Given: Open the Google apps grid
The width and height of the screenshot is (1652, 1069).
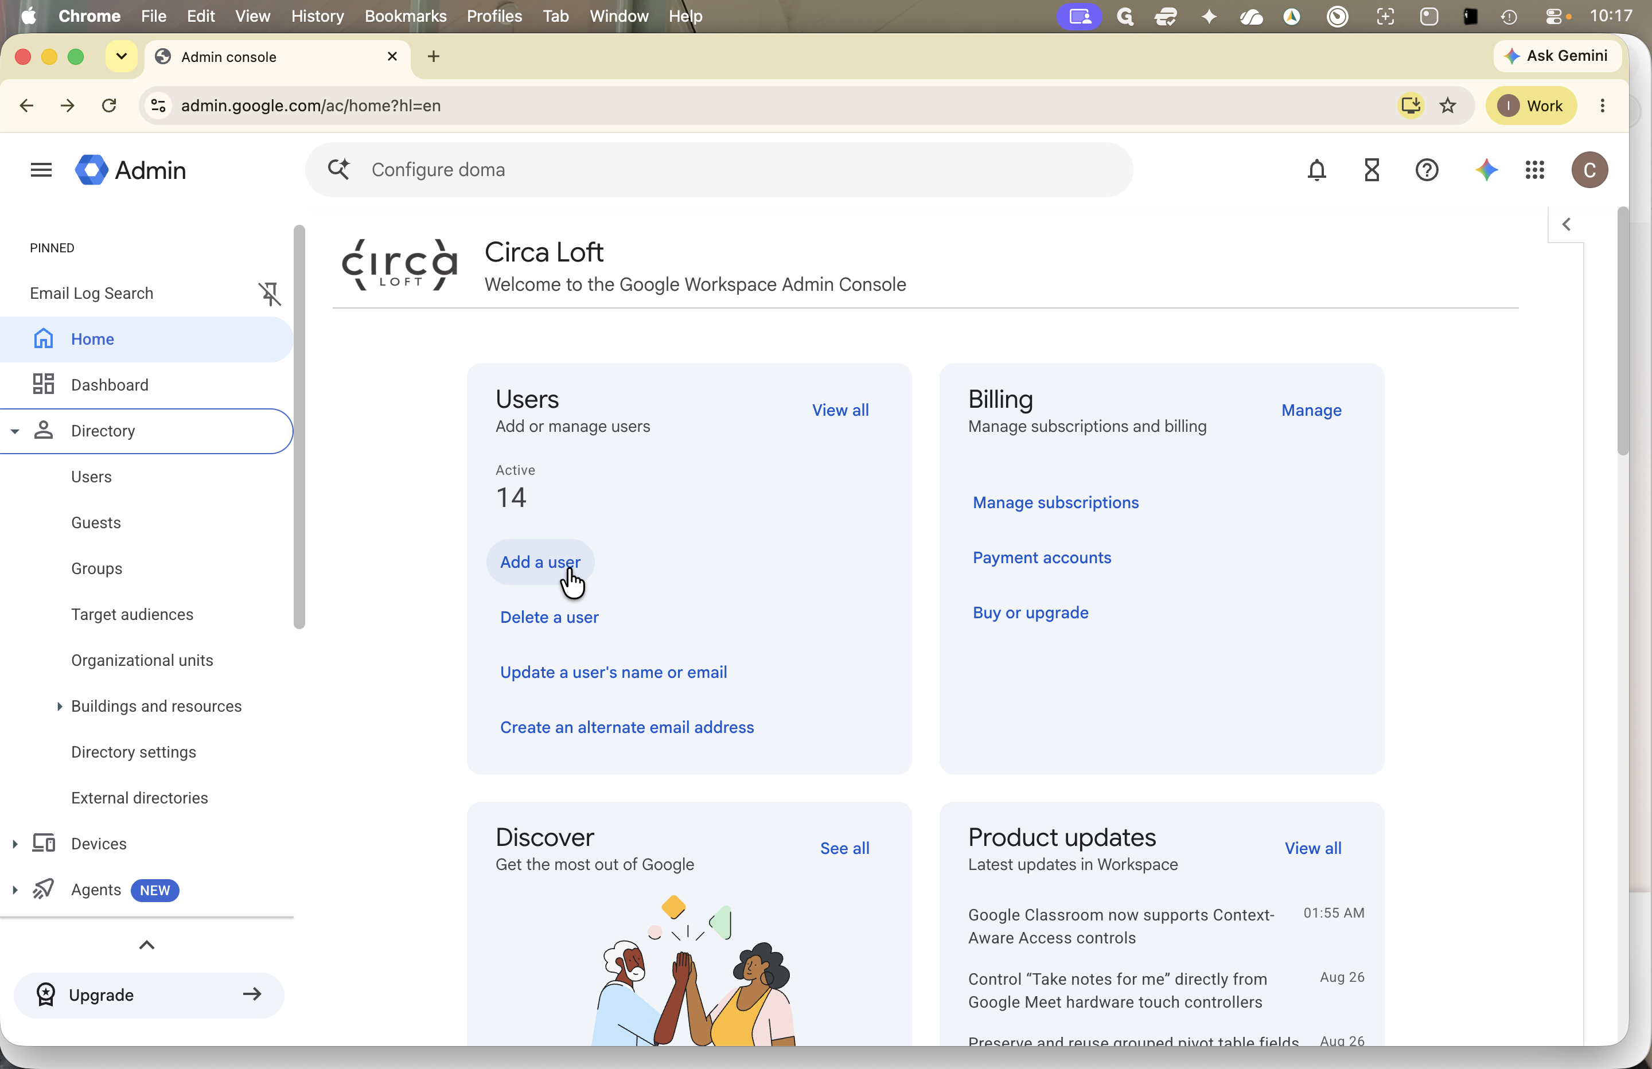Looking at the screenshot, I should click(x=1534, y=170).
